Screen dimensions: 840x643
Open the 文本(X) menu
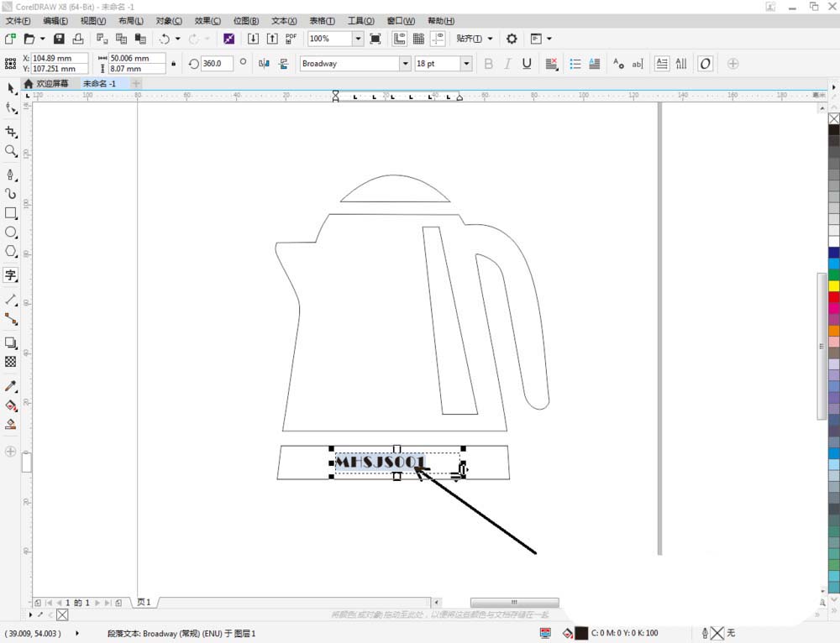coord(284,21)
